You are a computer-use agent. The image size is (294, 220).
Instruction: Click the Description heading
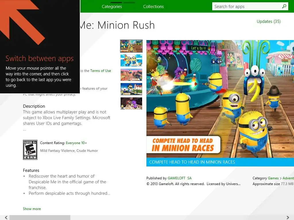pos(34,106)
